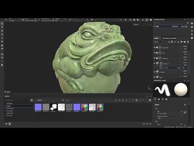Add a new paint layer
194x146 pixels.
pos(175,42)
